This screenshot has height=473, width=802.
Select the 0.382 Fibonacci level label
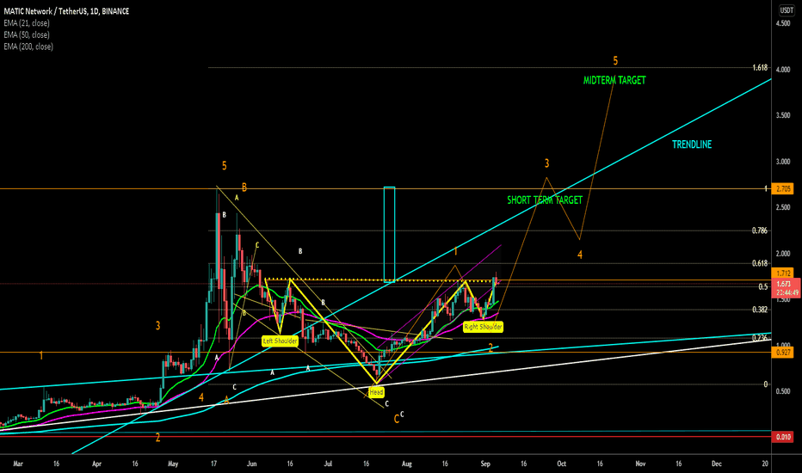click(760, 310)
